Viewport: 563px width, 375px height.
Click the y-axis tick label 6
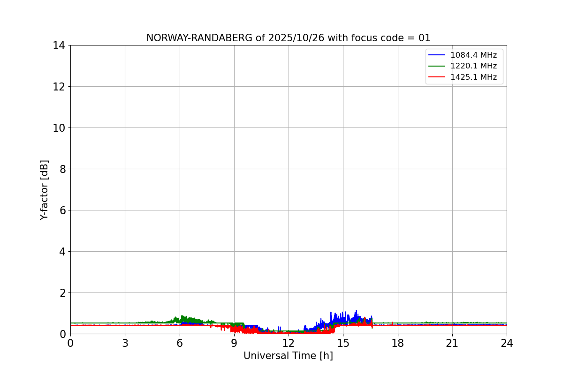tap(62, 210)
